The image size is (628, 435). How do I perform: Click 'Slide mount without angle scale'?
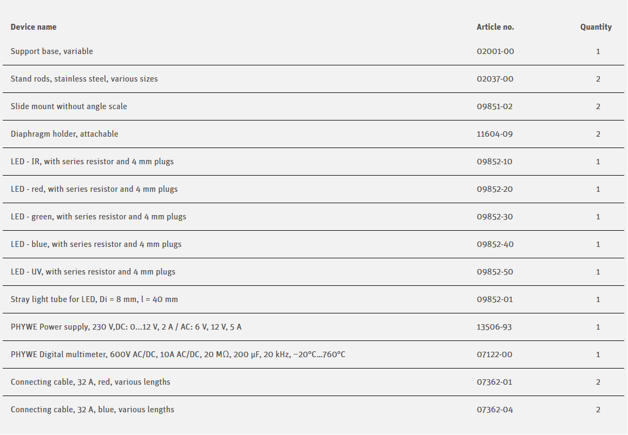(x=69, y=106)
